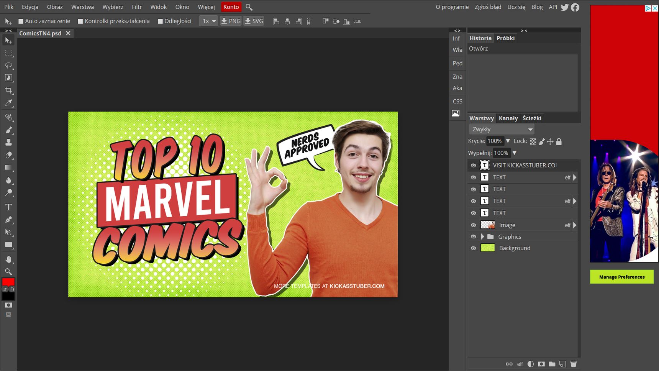Select the Gradient tool
The image size is (659, 371).
coord(8,167)
